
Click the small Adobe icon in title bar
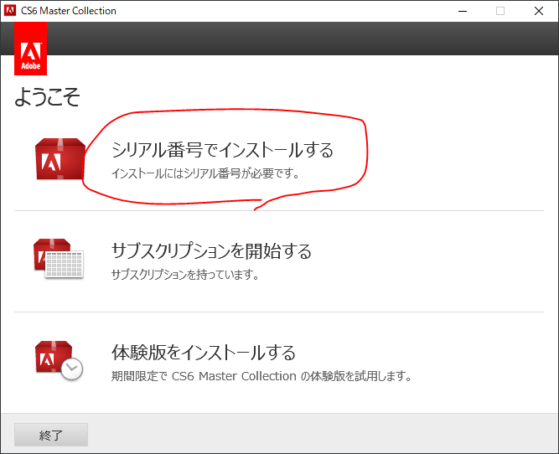(10, 11)
